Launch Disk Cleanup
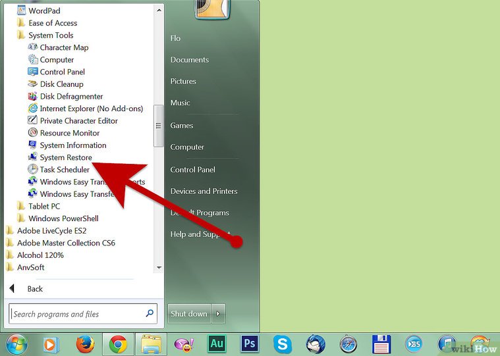This screenshot has height=356, width=500. click(56, 84)
